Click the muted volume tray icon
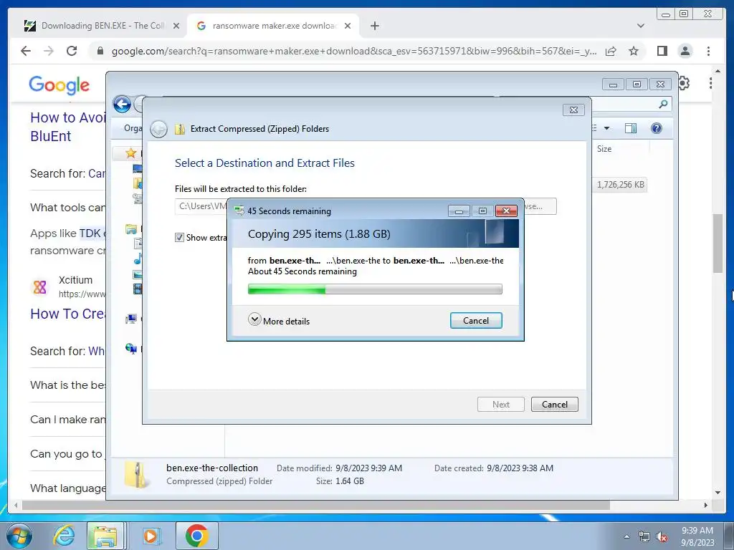Viewport: 734px width, 550px height. [662, 537]
